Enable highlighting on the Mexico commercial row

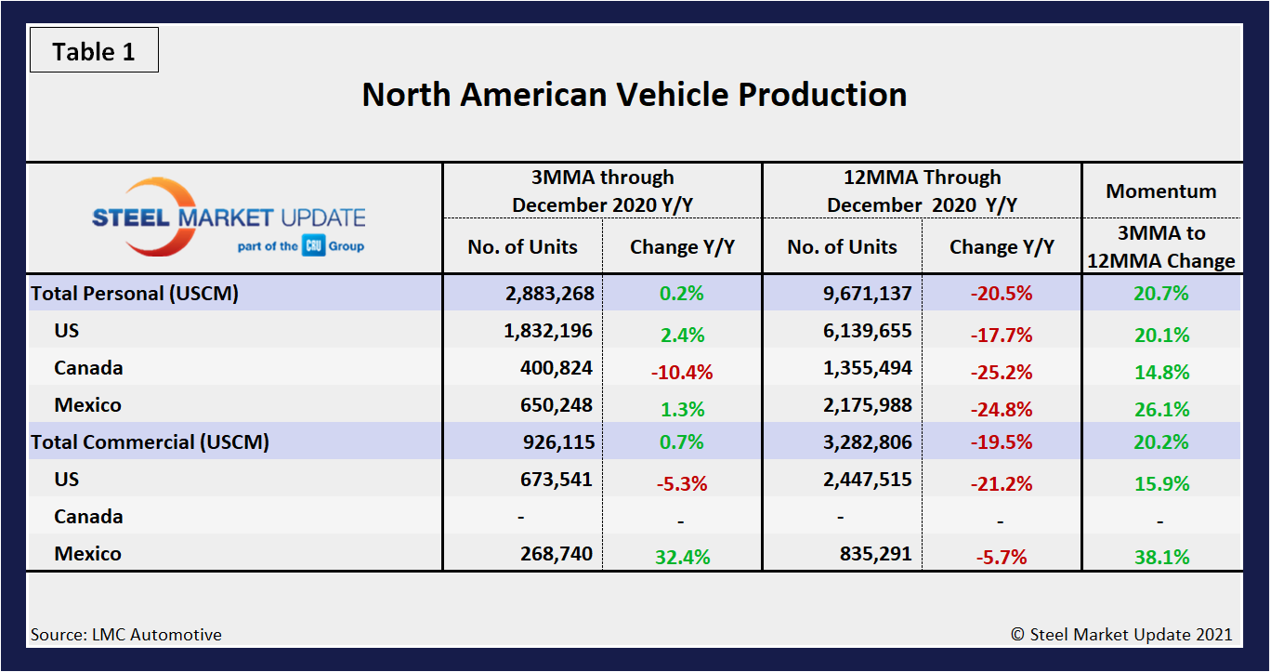click(88, 553)
